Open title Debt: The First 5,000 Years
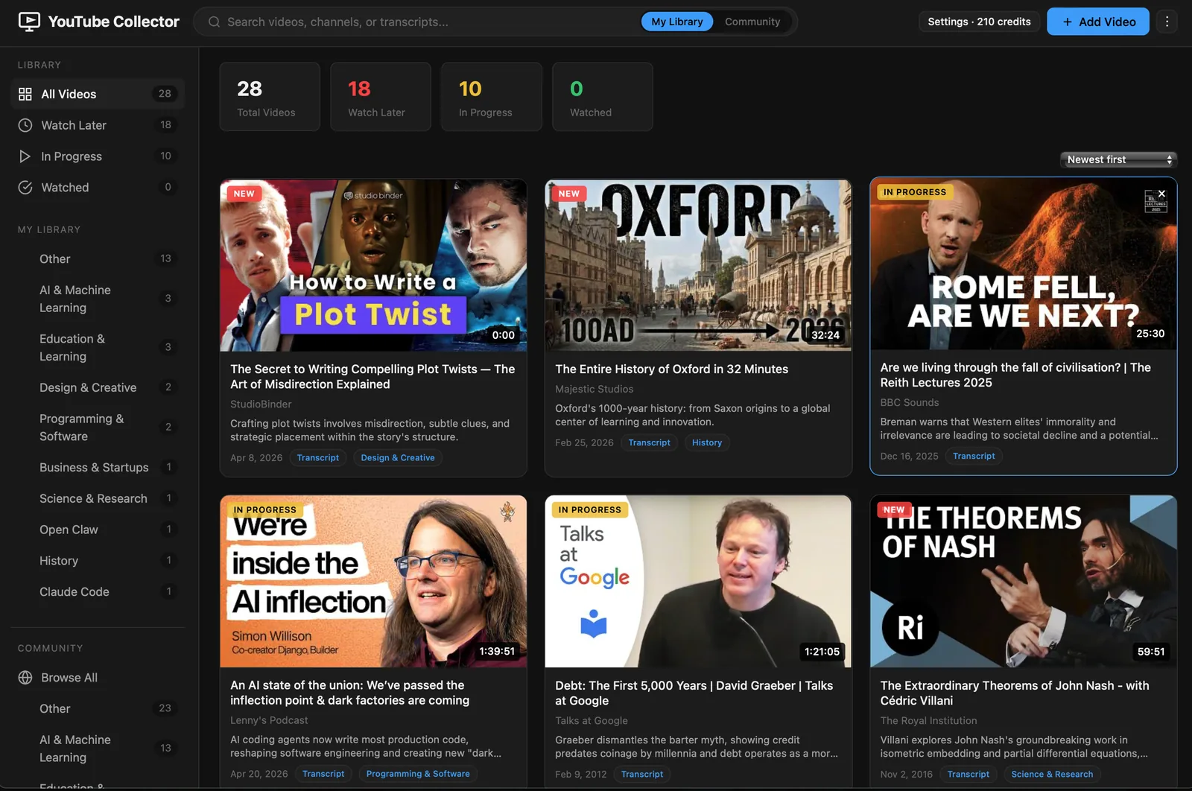This screenshot has width=1192, height=791. (x=694, y=693)
